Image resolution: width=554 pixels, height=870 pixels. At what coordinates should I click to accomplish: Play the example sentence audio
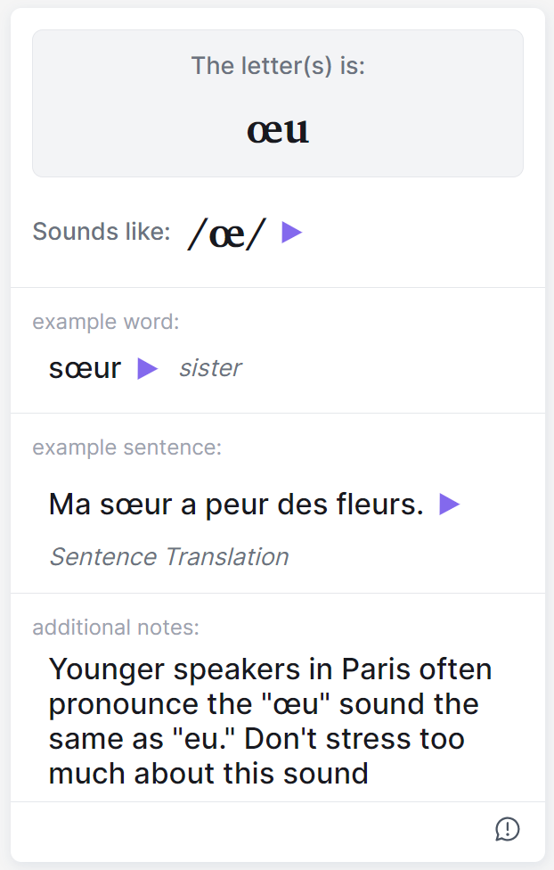(450, 505)
